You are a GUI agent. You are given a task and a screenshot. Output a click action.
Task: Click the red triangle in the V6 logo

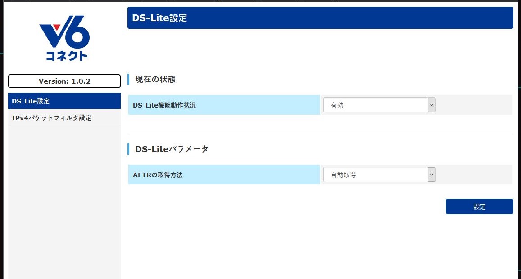click(56, 27)
